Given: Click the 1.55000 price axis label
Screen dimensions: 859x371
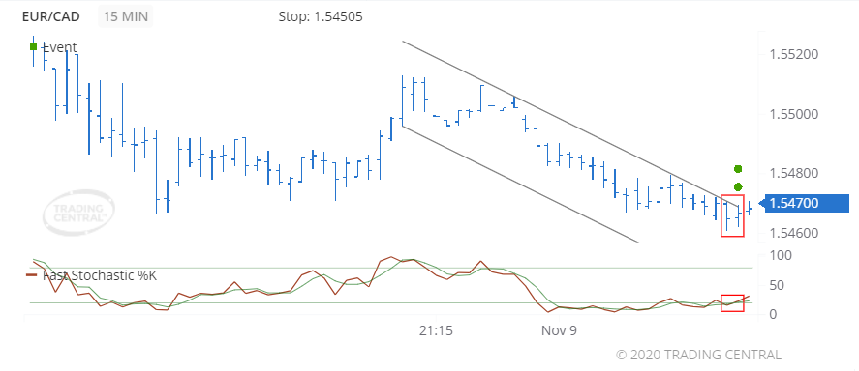Looking at the screenshot, I should 794,114.
